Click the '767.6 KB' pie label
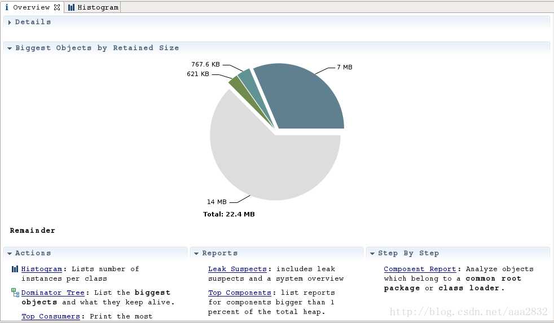This screenshot has width=554, height=323. tap(205, 64)
